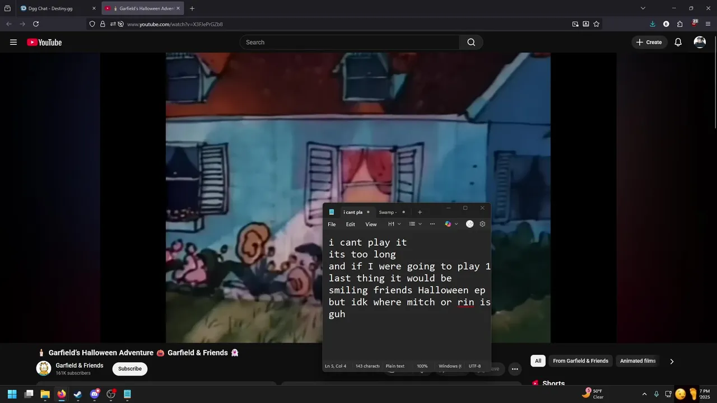
Task: Bookmark this page with the star icon
Action: [x=597, y=24]
